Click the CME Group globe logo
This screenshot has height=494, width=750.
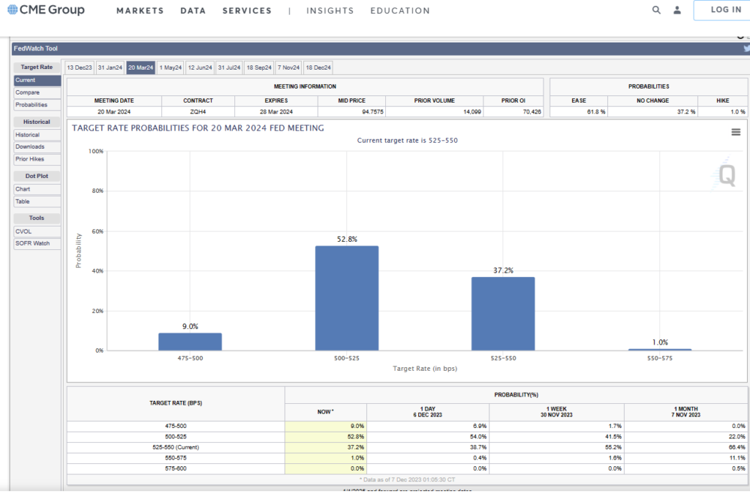[12, 10]
